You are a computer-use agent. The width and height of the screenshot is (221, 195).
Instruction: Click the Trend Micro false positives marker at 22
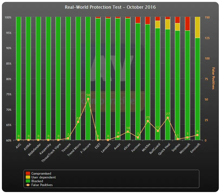coord(78,122)
